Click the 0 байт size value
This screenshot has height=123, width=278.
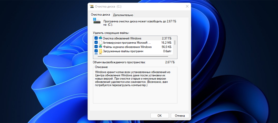[167, 51]
